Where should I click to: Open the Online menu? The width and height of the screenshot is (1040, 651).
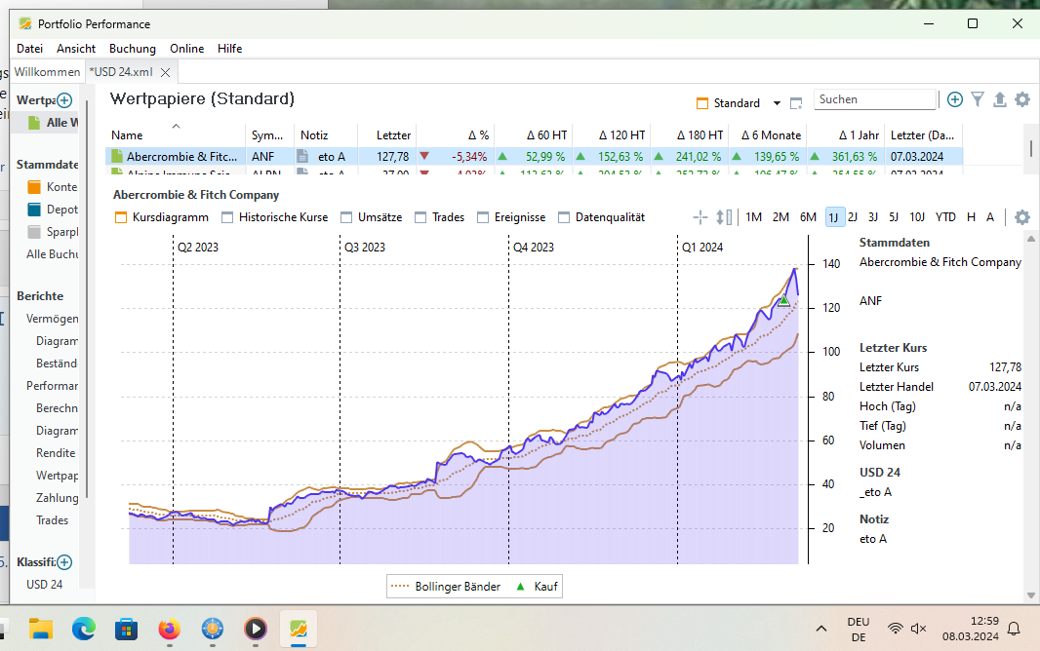click(187, 49)
